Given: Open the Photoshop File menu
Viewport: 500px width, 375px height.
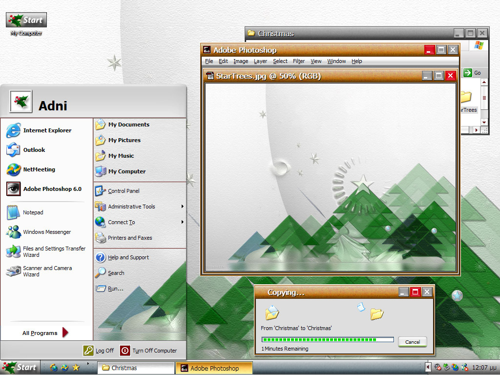Looking at the screenshot, I should coord(209,61).
